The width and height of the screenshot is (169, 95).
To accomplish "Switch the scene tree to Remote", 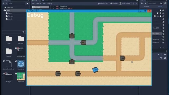I will tap(146, 7).
